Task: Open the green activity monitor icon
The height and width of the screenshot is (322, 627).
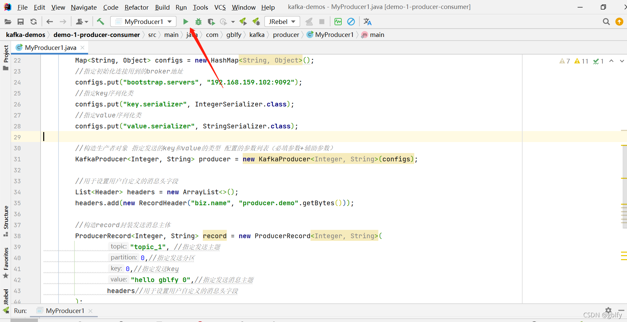Action: [338, 22]
